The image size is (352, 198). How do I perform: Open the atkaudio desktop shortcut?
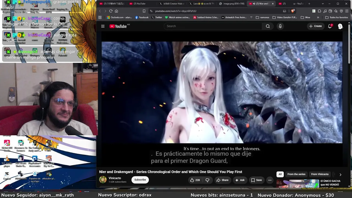(x=49, y=176)
